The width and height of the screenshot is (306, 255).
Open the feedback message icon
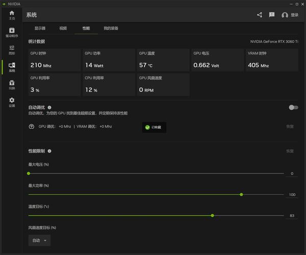pos(272,15)
